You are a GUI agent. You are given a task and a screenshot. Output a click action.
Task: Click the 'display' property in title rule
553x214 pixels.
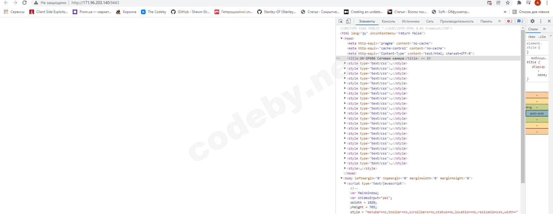point(538,67)
